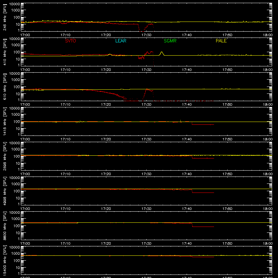The height and width of the screenshot is (278, 278).
Task: Click the 17:50 tick label under 2695 MHz plot
Action: pyautogui.click(x=227, y=174)
